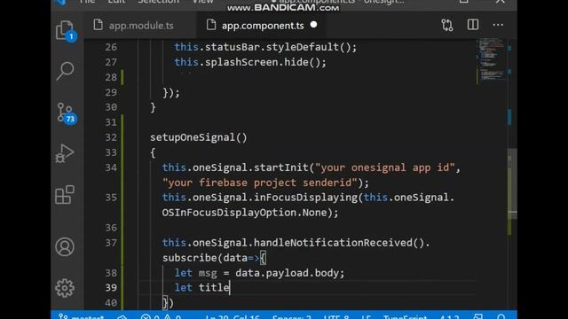Image resolution: width=568 pixels, height=319 pixels.
Task: Click the file icon on app.module.ts tab
Action: 98,25
